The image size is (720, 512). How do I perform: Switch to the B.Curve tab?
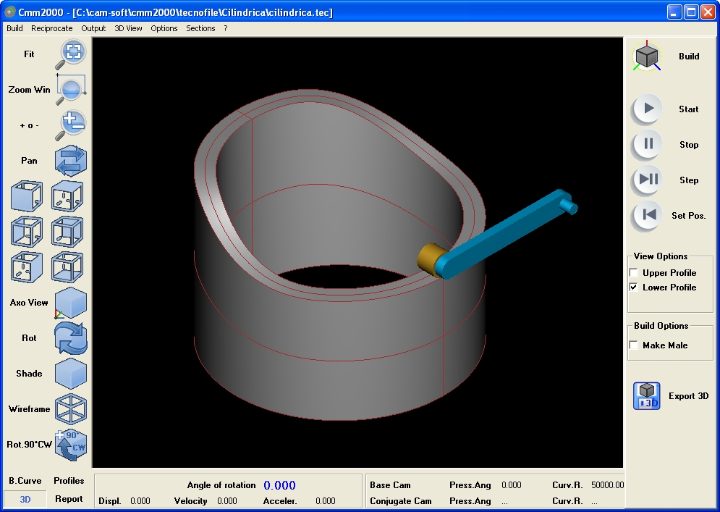pos(25,481)
